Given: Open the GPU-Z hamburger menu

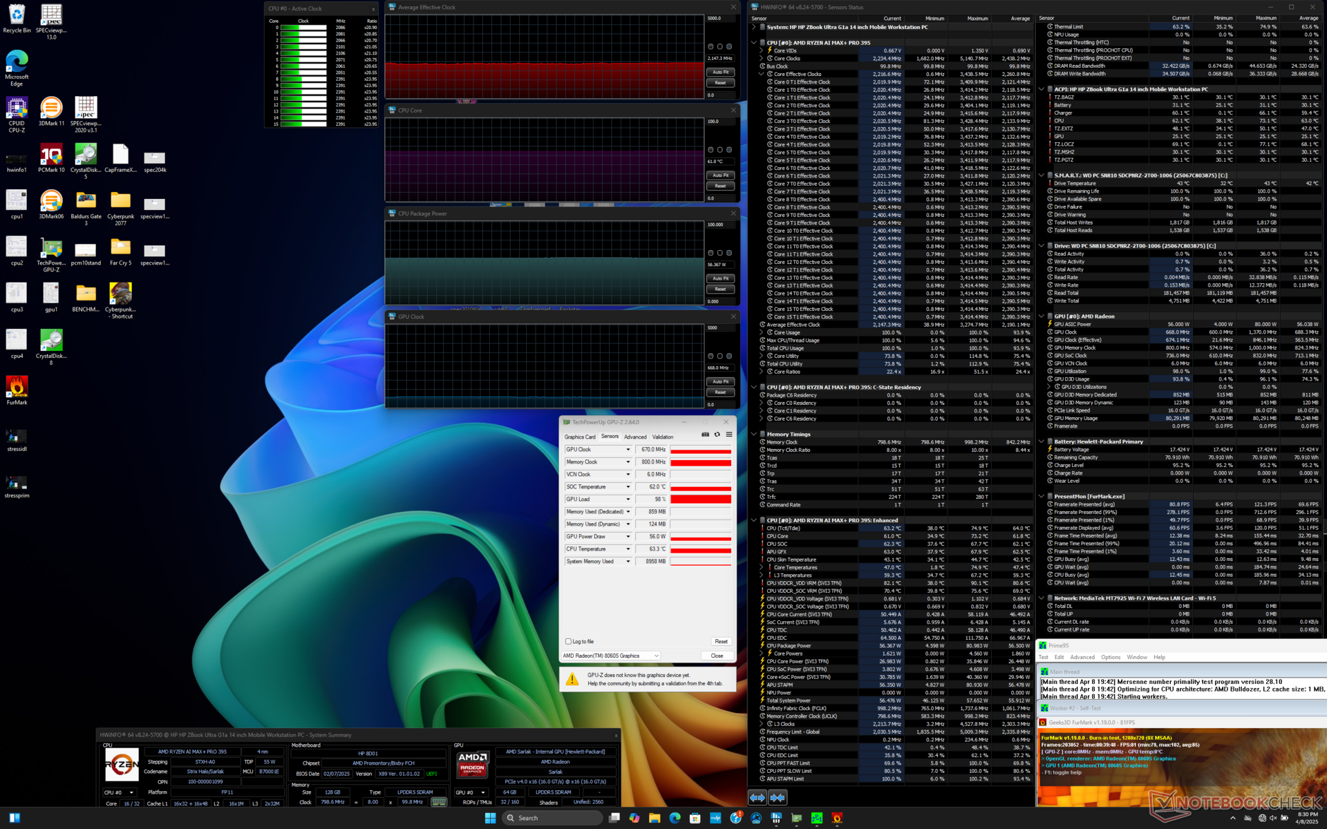Looking at the screenshot, I should click(x=728, y=435).
